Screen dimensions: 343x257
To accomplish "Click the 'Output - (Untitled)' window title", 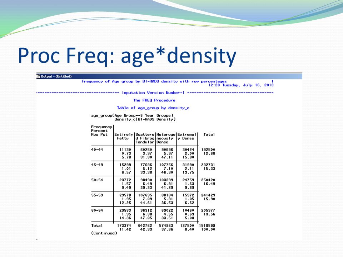I will click(x=56, y=76).
